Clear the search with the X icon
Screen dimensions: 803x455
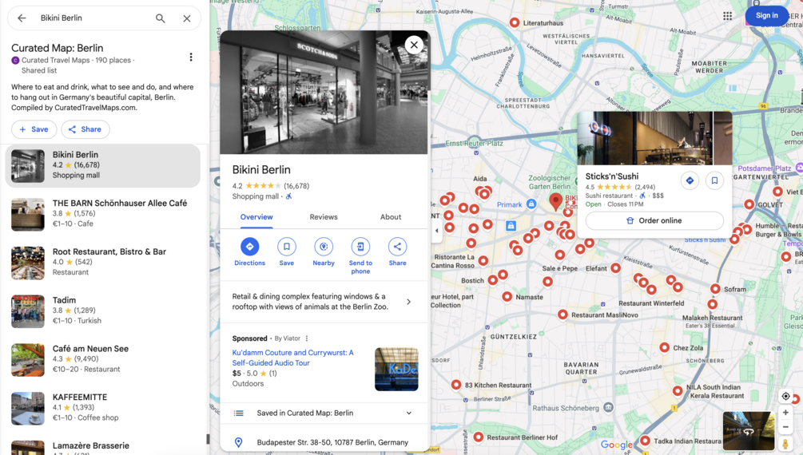pos(187,18)
